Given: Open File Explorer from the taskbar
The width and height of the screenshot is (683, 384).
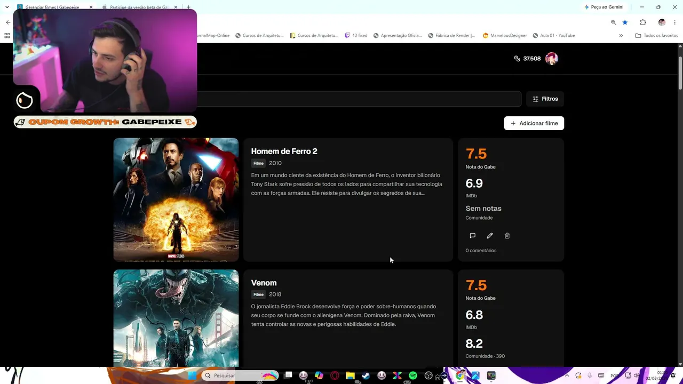Looking at the screenshot, I should pyautogui.click(x=350, y=375).
